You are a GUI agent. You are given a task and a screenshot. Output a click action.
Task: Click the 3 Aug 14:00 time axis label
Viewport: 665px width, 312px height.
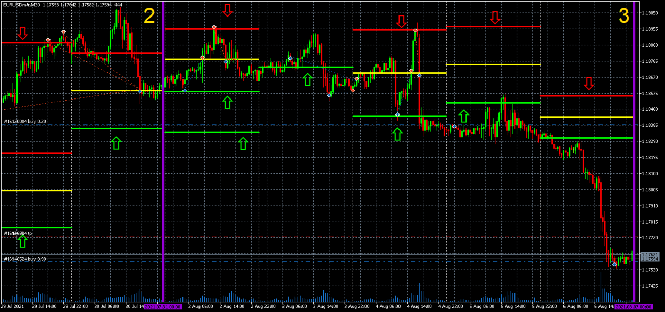tap(326, 307)
